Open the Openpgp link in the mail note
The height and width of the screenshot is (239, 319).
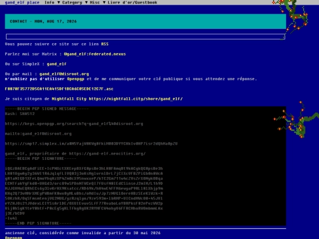click(x=76, y=79)
